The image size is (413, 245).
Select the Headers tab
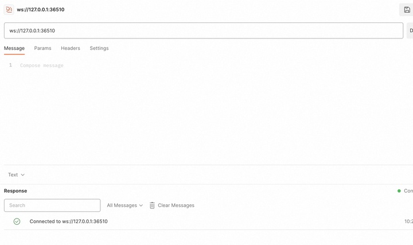71,48
